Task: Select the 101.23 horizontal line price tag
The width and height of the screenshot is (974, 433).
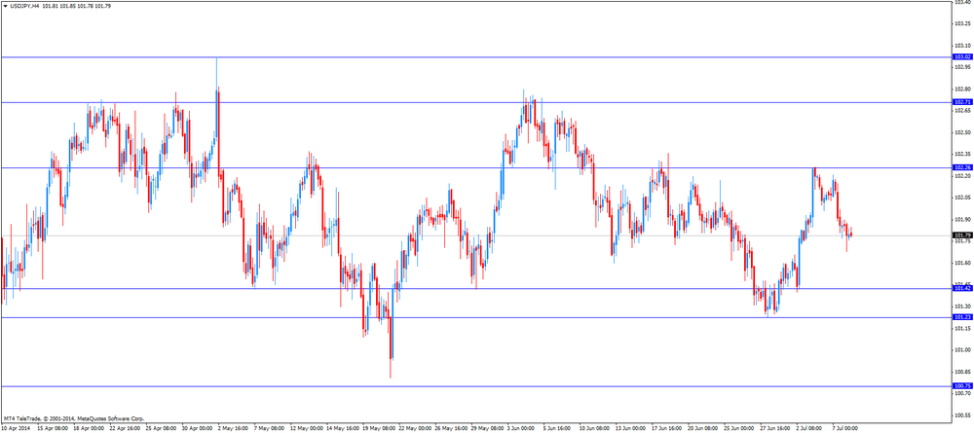Action: point(962,317)
